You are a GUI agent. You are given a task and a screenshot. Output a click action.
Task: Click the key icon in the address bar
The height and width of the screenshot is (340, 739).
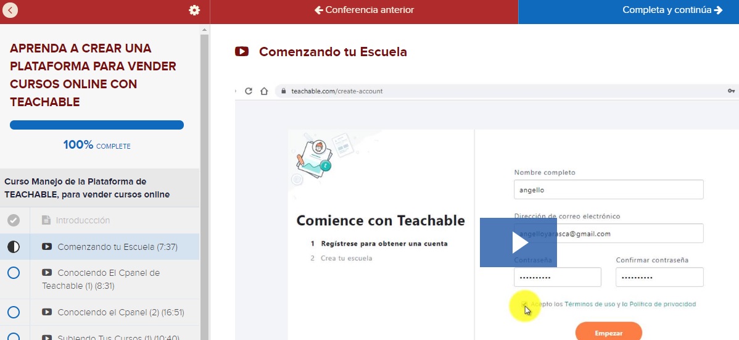[x=731, y=91]
